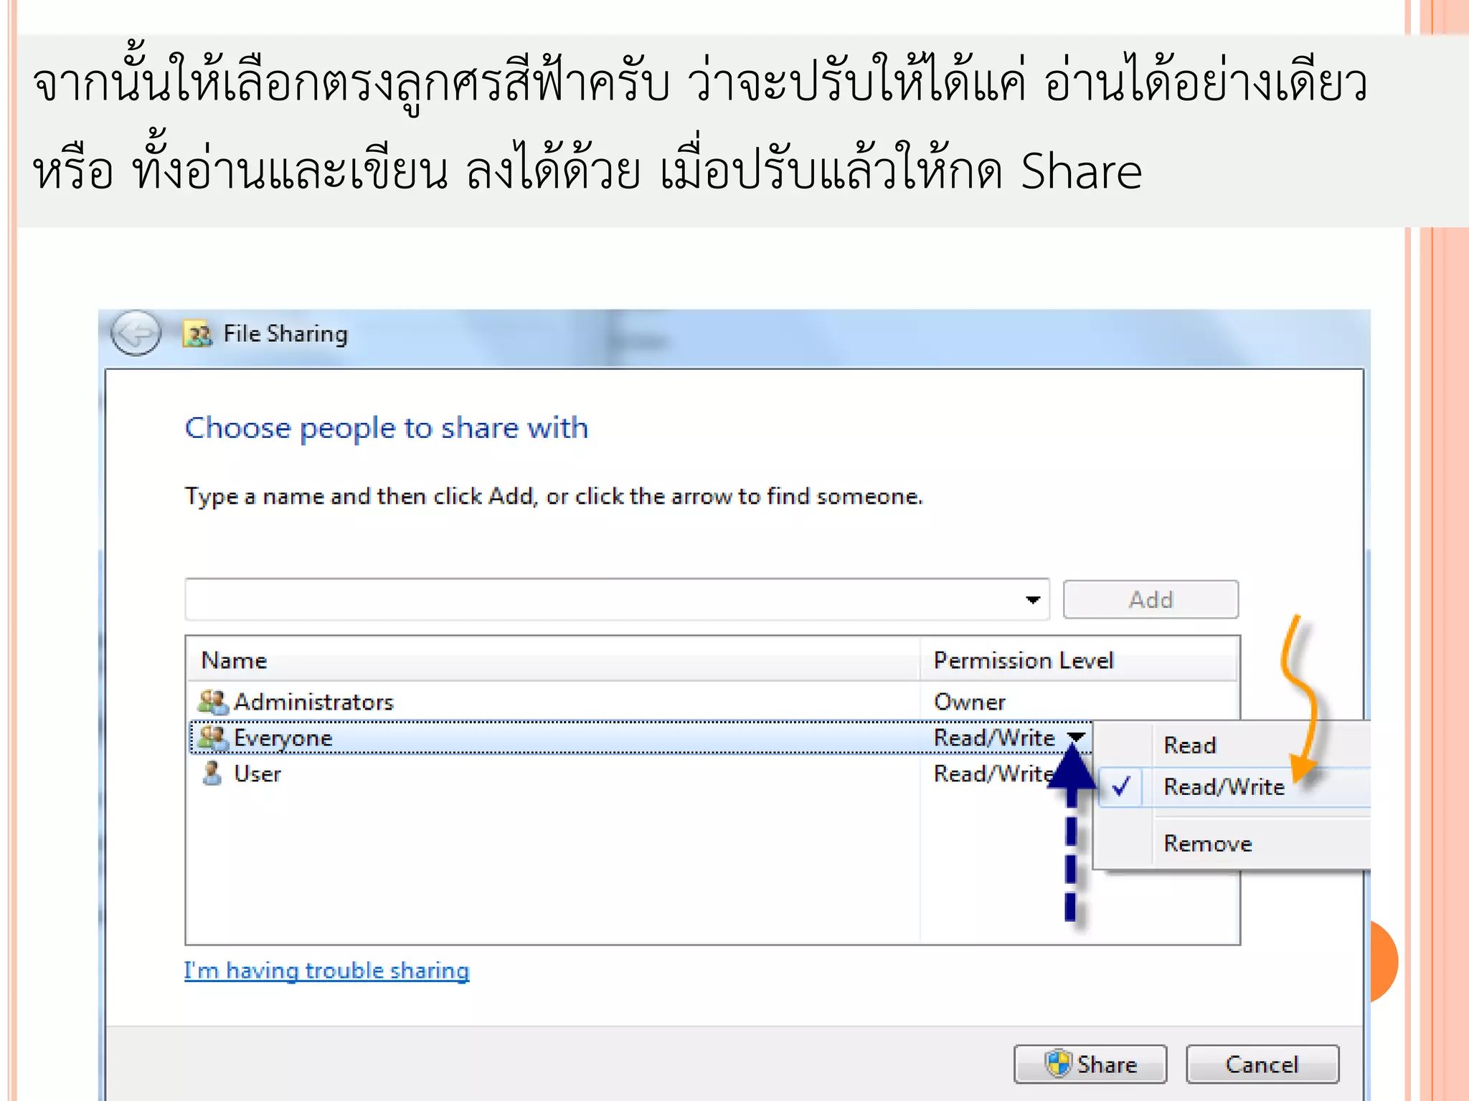Click the Everyone group icon
Viewport: 1469px width, 1101px height.
[213, 738]
